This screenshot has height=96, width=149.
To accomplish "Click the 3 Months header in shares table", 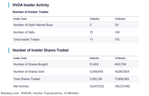I will [x=94, y=58].
